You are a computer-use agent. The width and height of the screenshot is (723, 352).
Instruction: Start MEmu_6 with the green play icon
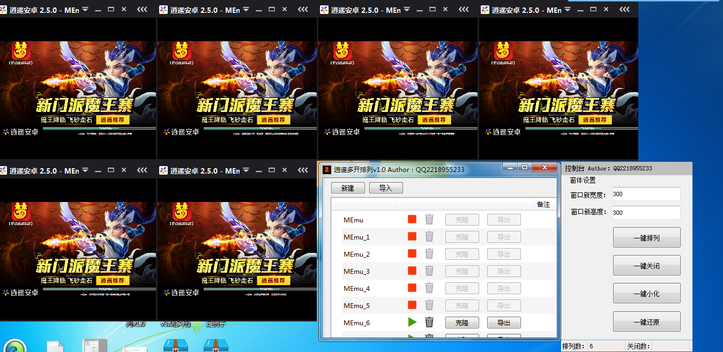(412, 322)
